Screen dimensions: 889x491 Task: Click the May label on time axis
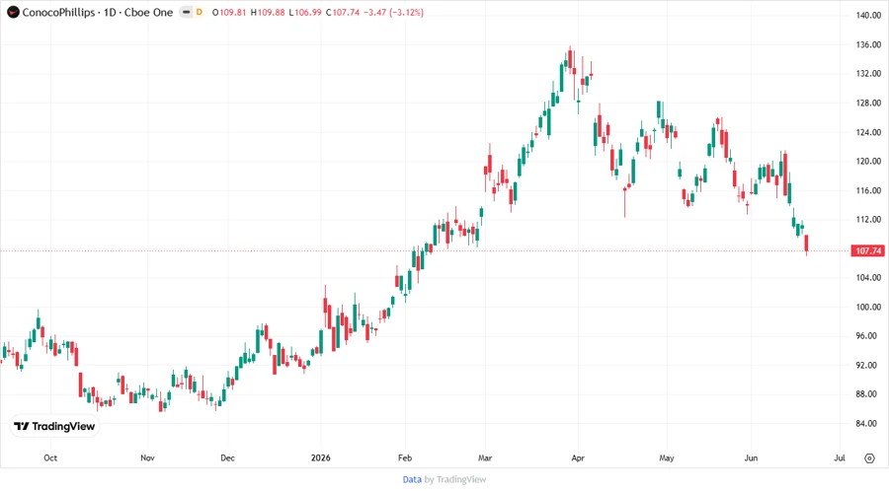tap(667, 458)
